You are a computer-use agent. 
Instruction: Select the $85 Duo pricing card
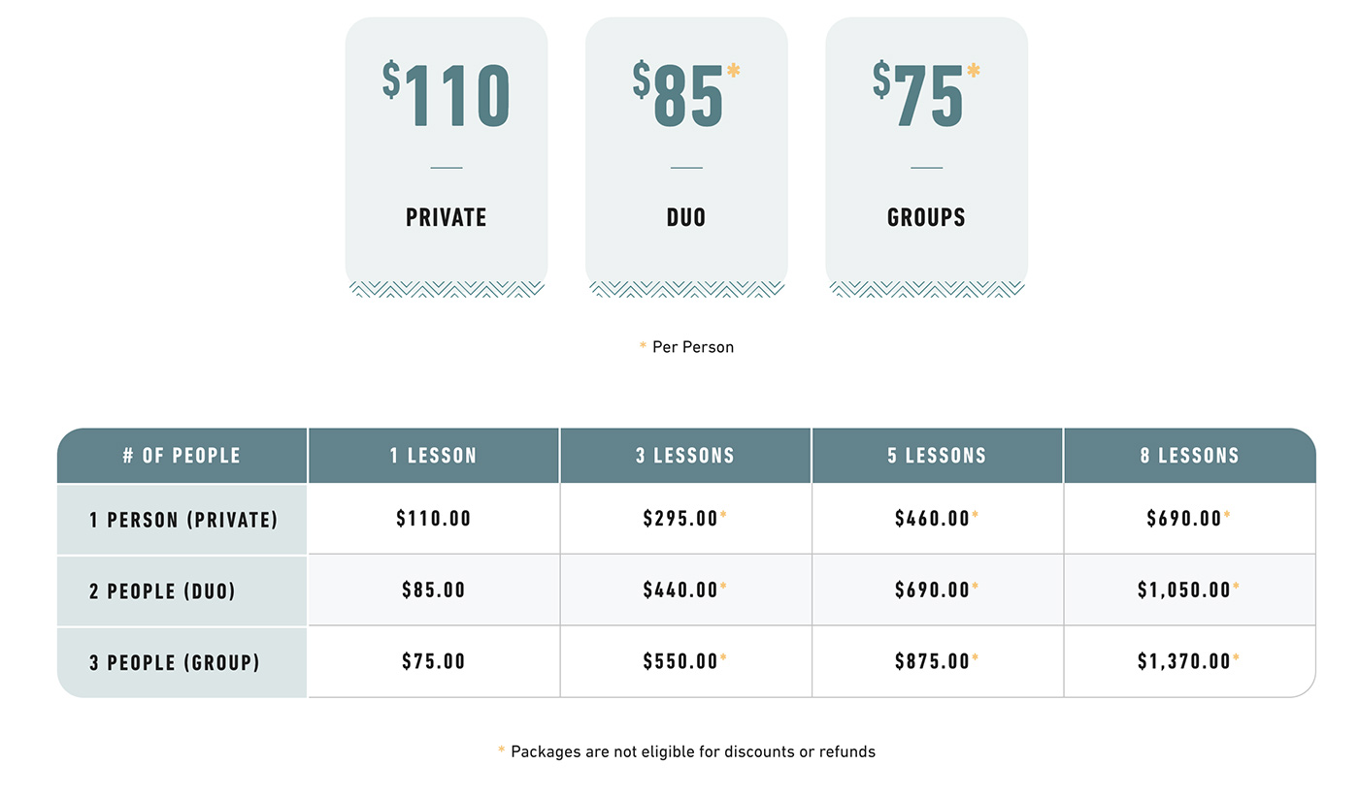[686, 155]
